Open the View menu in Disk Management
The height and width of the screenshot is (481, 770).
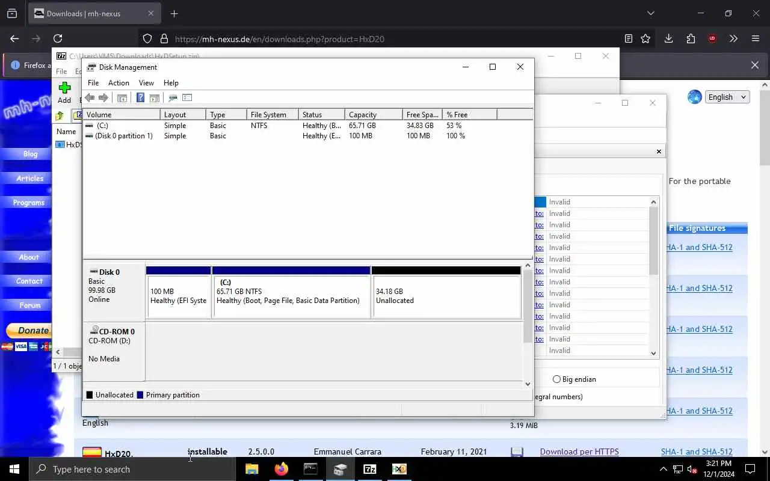(x=146, y=83)
